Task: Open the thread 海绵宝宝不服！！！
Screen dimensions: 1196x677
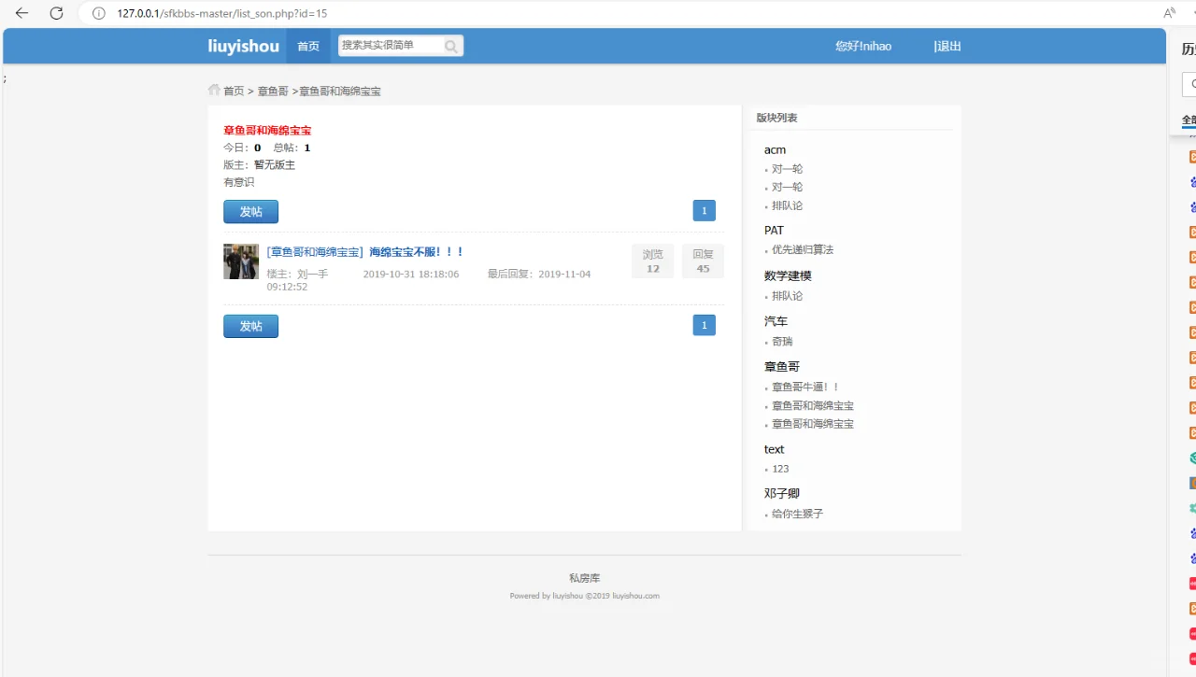Action: coord(417,252)
